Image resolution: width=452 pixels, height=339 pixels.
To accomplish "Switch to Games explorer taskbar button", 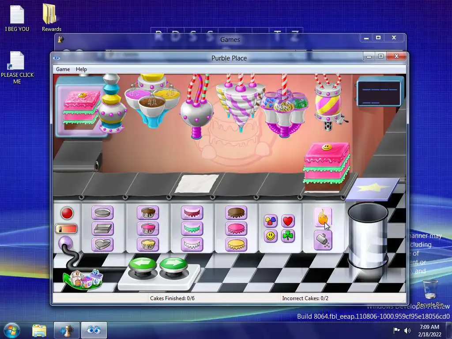I will click(66, 330).
